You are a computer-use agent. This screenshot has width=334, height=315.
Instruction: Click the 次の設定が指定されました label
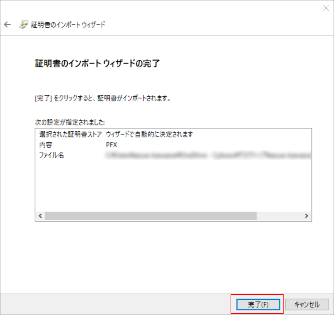tap(70, 122)
